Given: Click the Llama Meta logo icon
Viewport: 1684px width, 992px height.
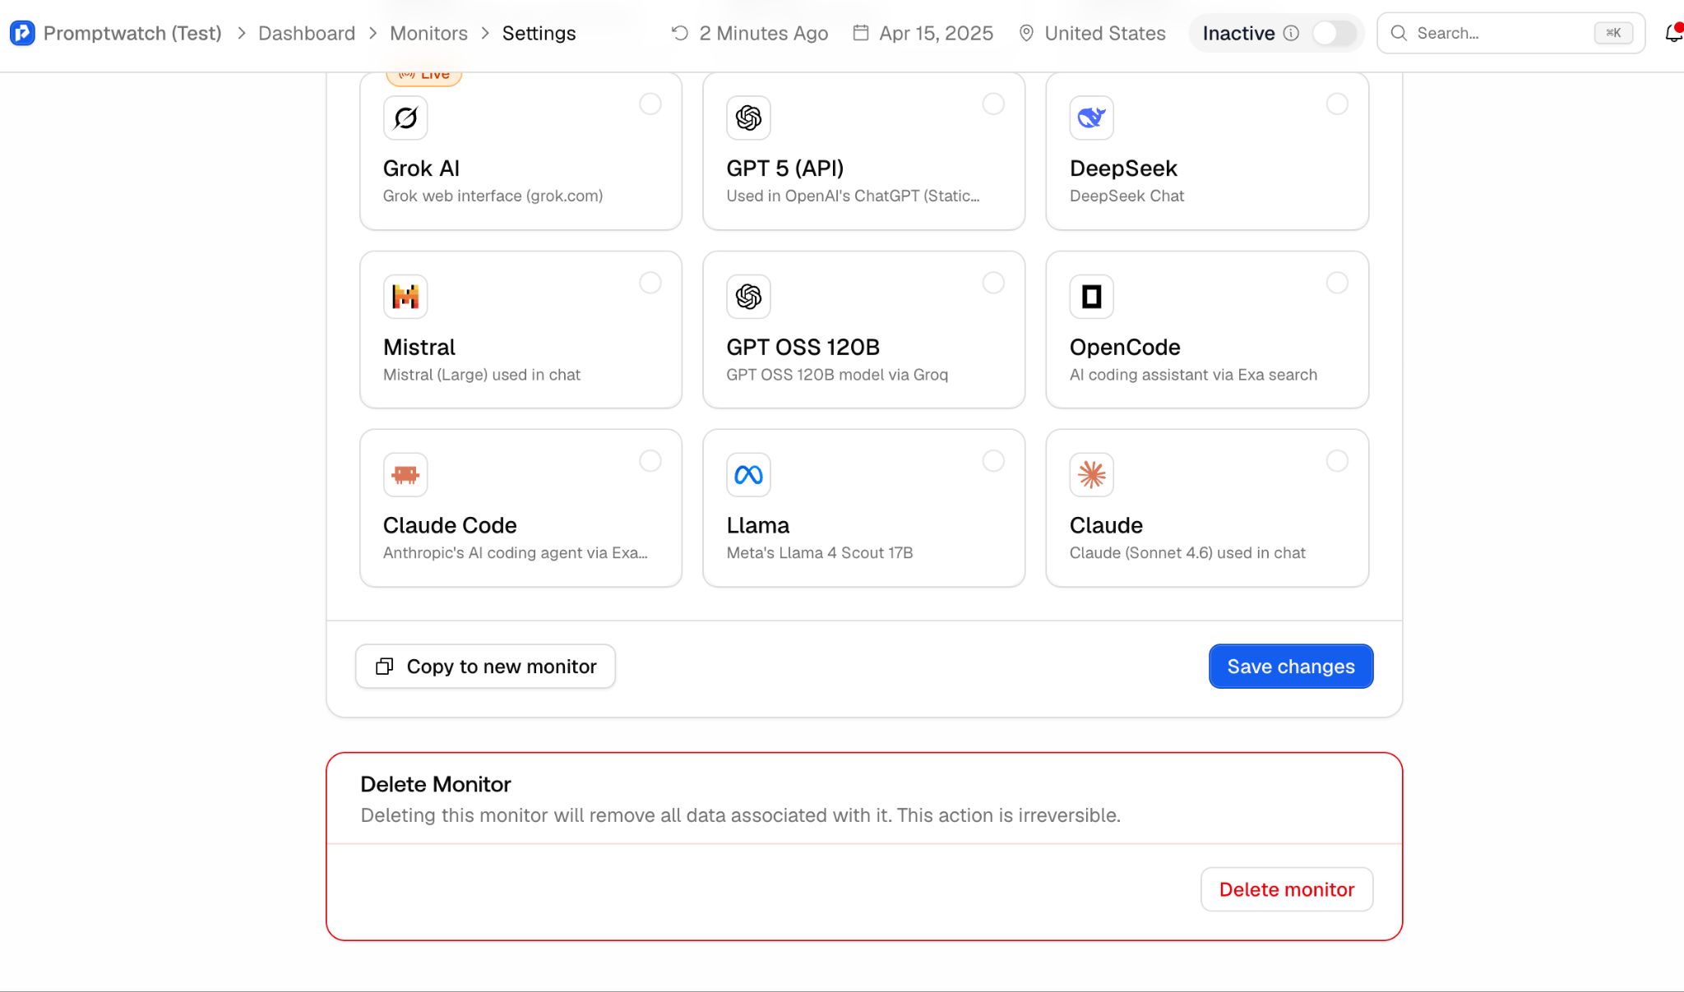Looking at the screenshot, I should pyautogui.click(x=748, y=474).
